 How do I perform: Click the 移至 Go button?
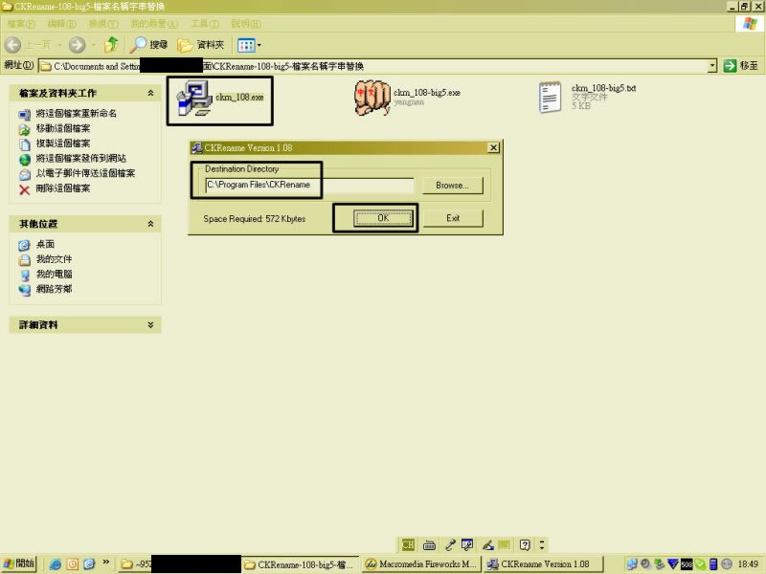pos(740,65)
